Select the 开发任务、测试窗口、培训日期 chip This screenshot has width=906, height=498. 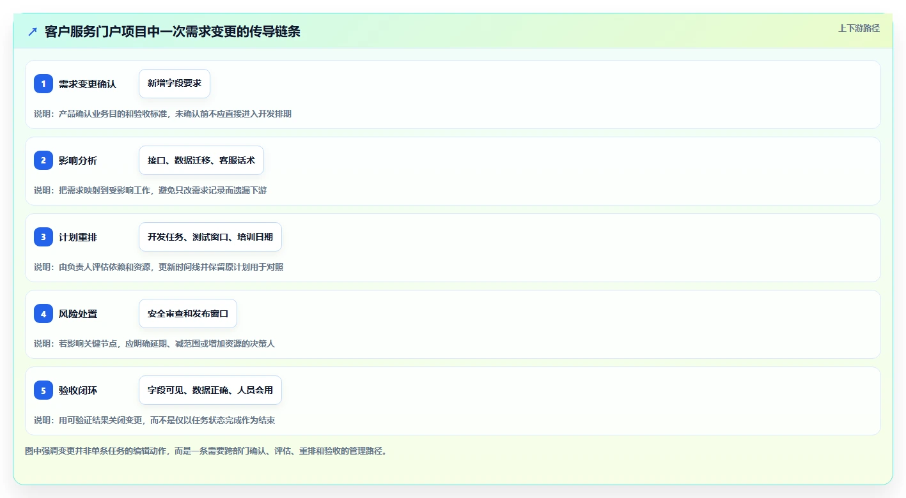click(210, 237)
